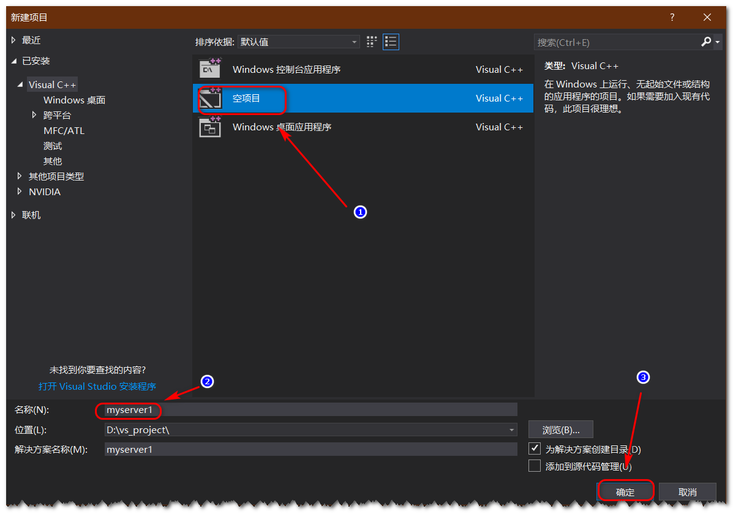Select 其他 category
Viewport: 733px width, 517px height.
[x=53, y=161]
